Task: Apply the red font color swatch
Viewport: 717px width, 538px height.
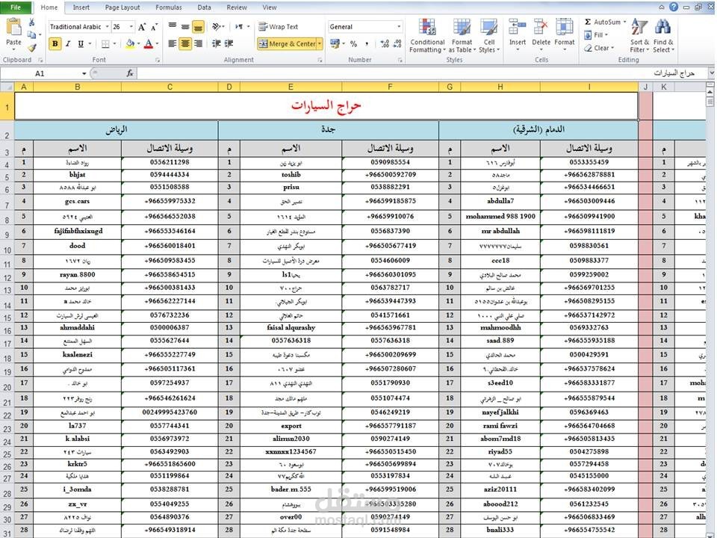Action: click(x=149, y=44)
